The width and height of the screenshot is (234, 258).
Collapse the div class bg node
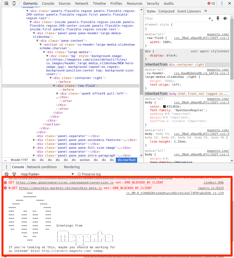[47, 56]
